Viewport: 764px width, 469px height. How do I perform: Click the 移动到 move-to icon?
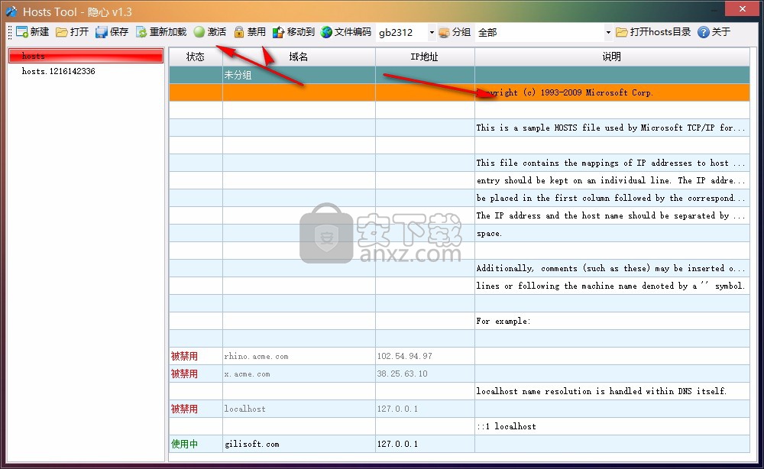coord(278,32)
